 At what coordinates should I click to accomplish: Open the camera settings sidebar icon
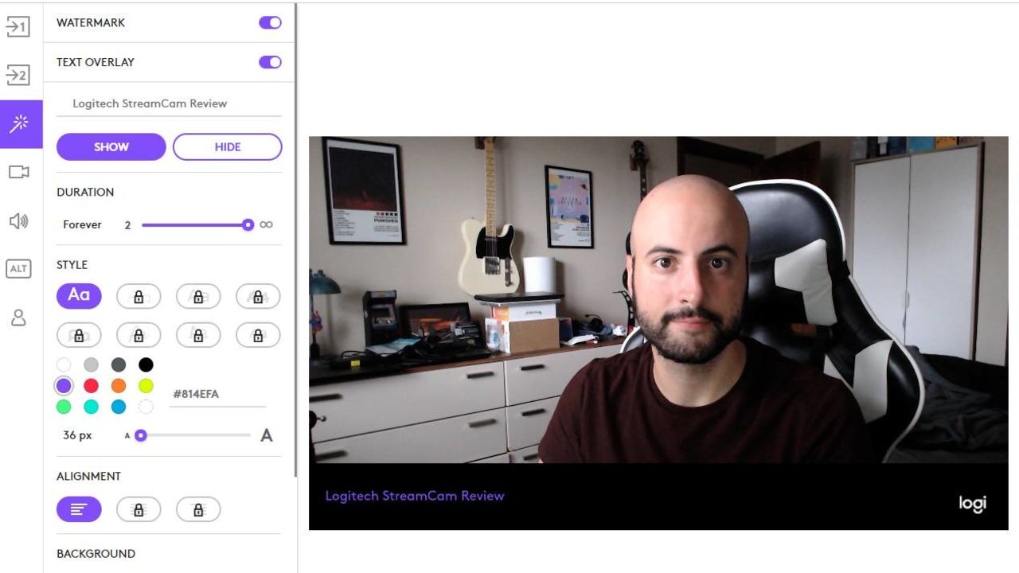[19, 172]
